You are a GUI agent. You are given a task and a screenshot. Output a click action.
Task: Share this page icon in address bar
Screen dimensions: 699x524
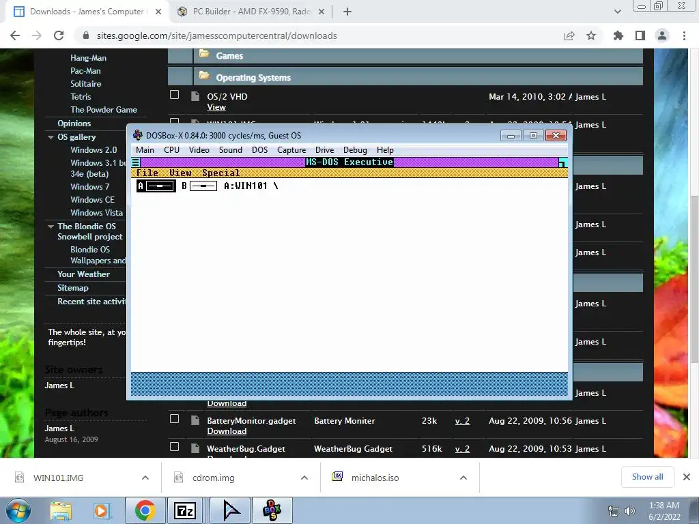569,35
